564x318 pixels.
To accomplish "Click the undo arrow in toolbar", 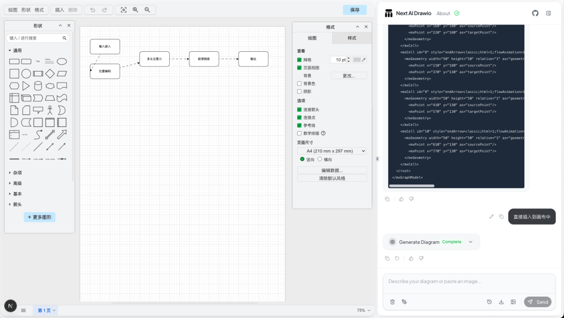I will coord(92,10).
